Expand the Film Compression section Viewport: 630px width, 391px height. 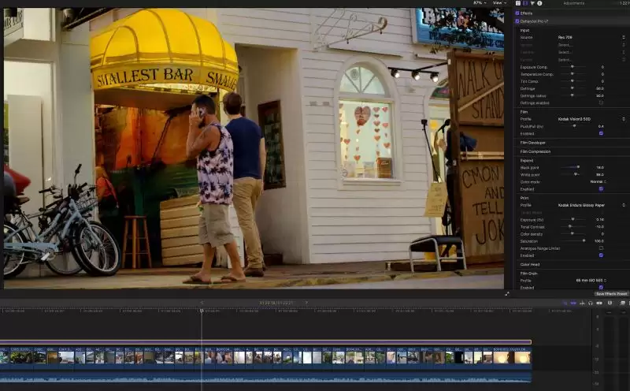[535, 151]
